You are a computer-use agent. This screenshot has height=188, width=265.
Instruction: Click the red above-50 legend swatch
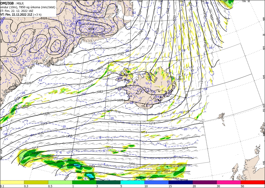tap(253, 182)
